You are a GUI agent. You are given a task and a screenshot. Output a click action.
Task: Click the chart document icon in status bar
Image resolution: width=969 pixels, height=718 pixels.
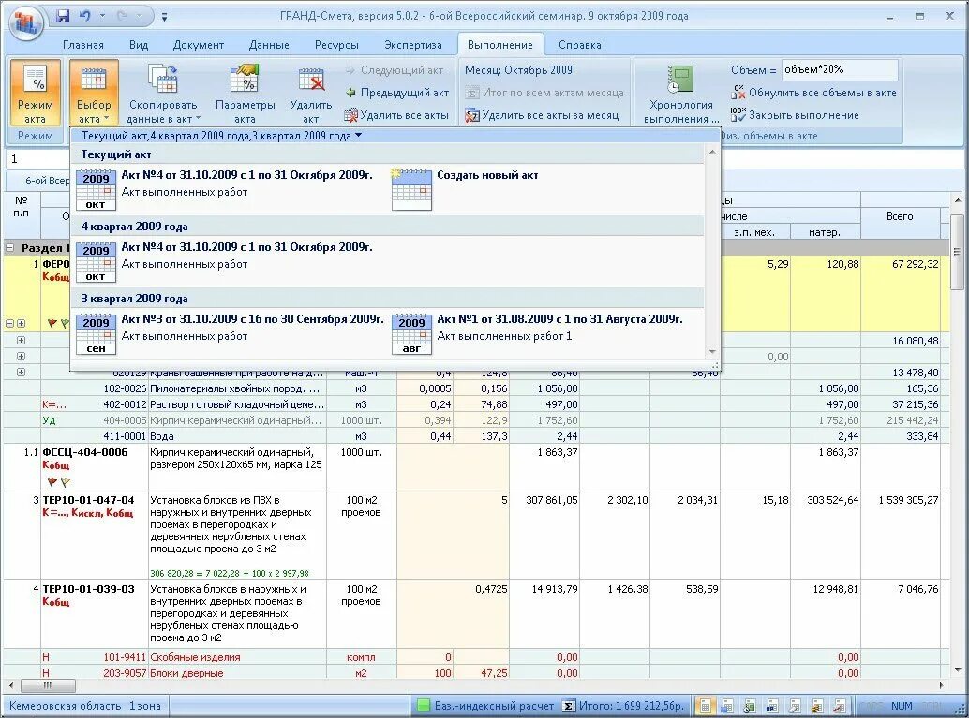(x=840, y=705)
